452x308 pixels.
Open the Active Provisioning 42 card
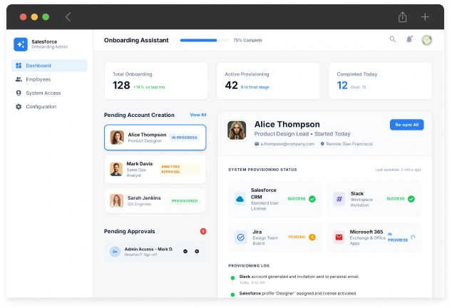[268, 81]
